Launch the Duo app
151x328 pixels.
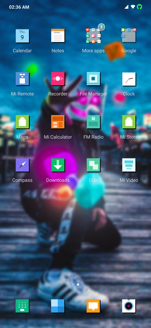point(93,165)
